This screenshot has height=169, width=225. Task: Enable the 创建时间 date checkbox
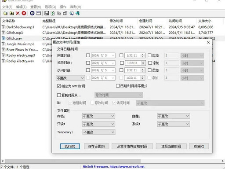pos(88,55)
